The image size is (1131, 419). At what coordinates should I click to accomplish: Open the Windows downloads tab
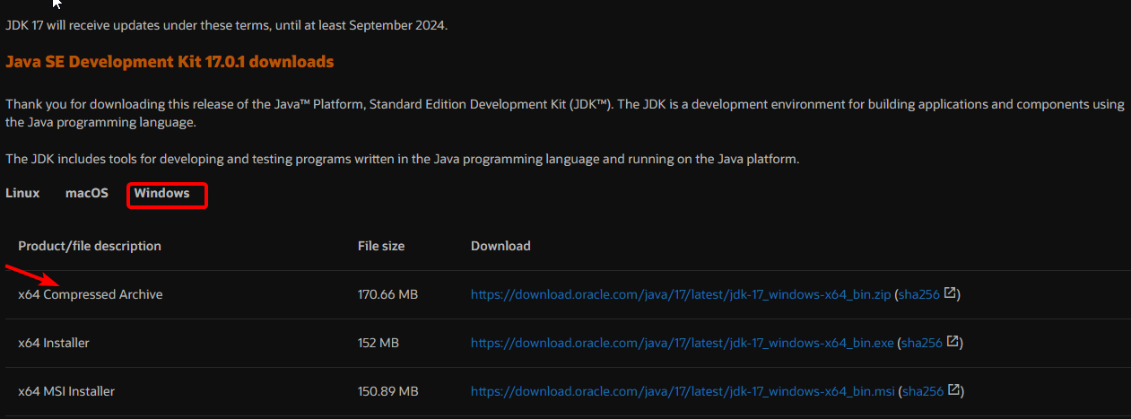pyautogui.click(x=162, y=193)
